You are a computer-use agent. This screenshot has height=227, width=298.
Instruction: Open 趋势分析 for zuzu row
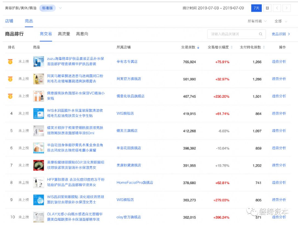279,61
